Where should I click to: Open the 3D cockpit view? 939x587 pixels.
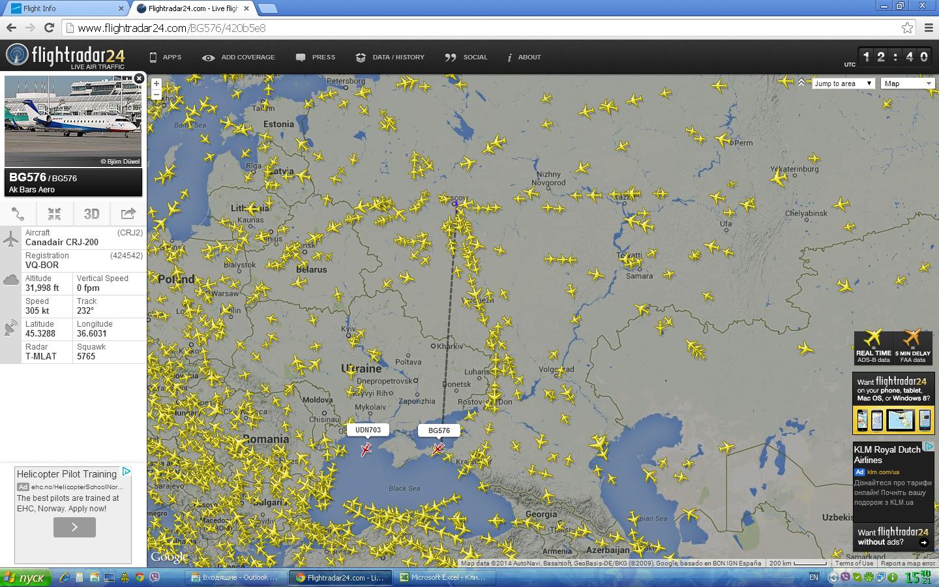[91, 214]
